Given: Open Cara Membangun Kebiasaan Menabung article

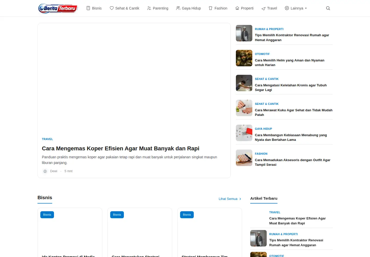Looking at the screenshot, I should coord(291,137).
